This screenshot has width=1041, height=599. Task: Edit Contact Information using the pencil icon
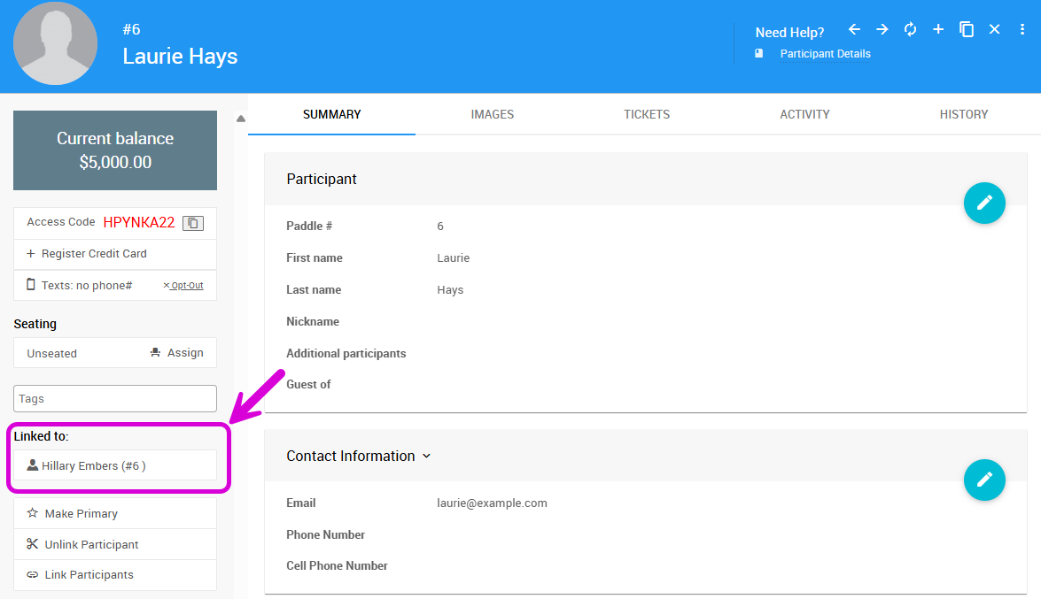pyautogui.click(x=984, y=480)
